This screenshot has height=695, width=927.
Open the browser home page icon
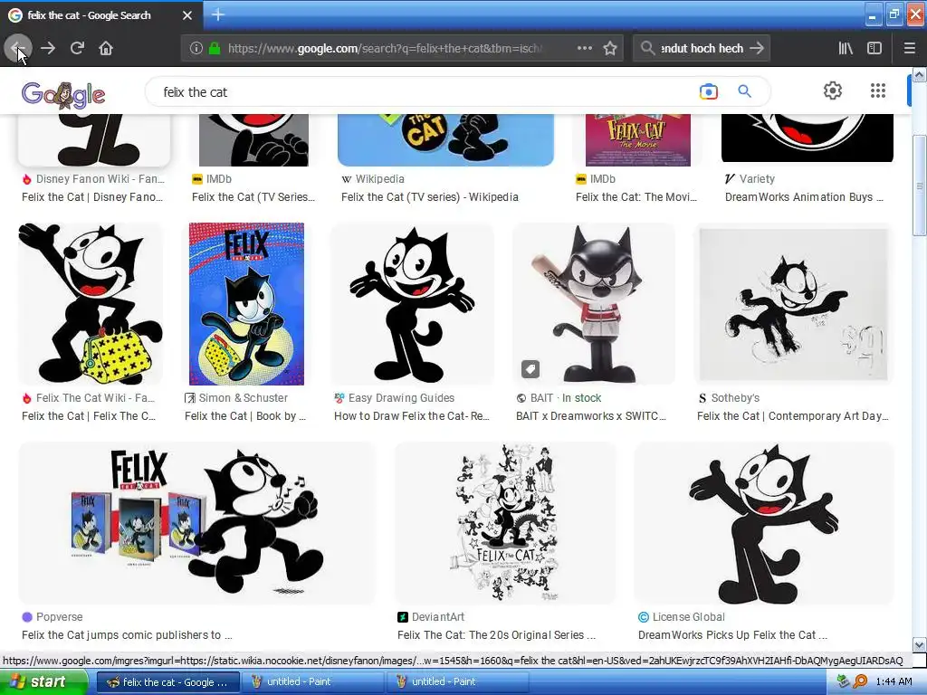(106, 49)
